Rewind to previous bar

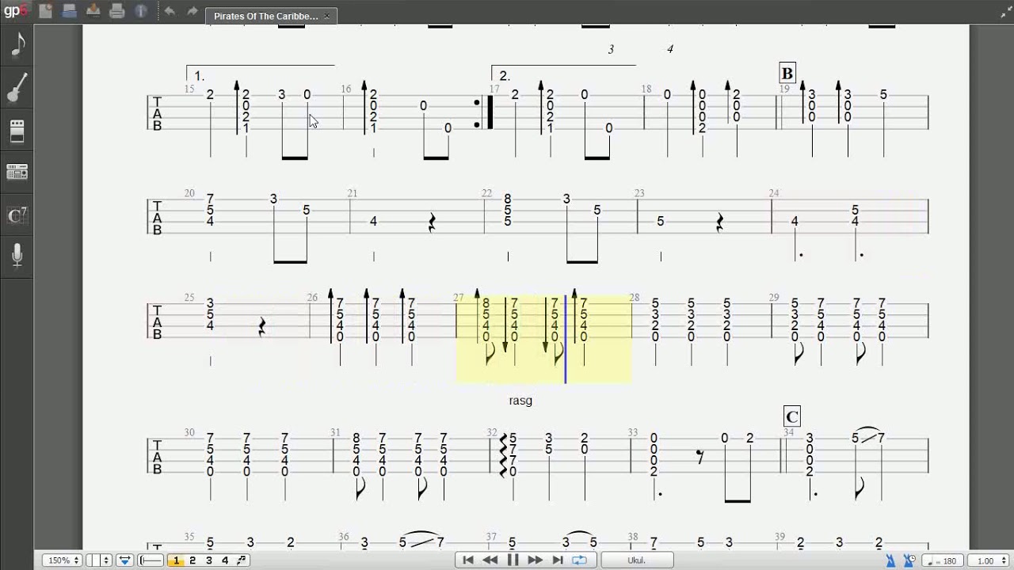[x=490, y=560]
